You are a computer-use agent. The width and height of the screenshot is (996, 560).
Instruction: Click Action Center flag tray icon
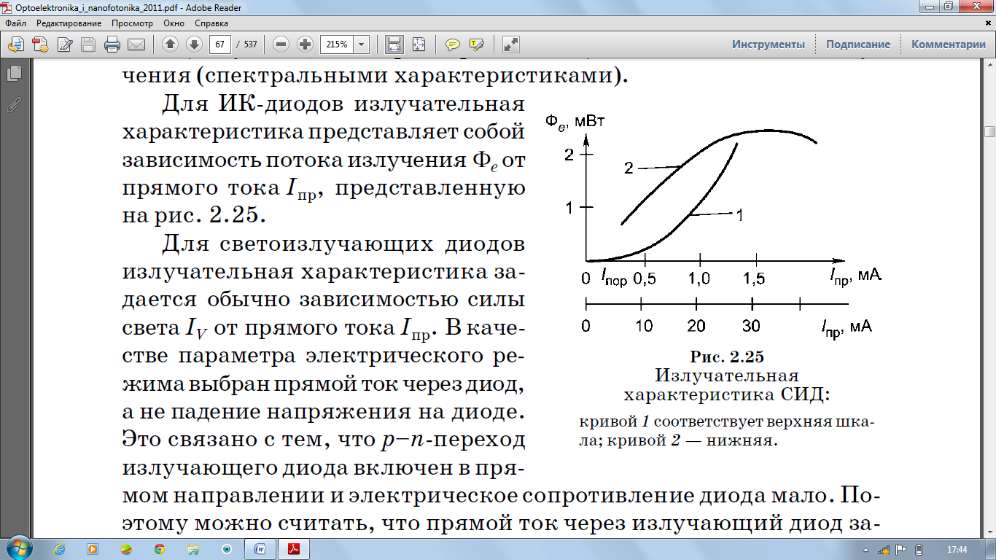pyautogui.click(x=900, y=550)
